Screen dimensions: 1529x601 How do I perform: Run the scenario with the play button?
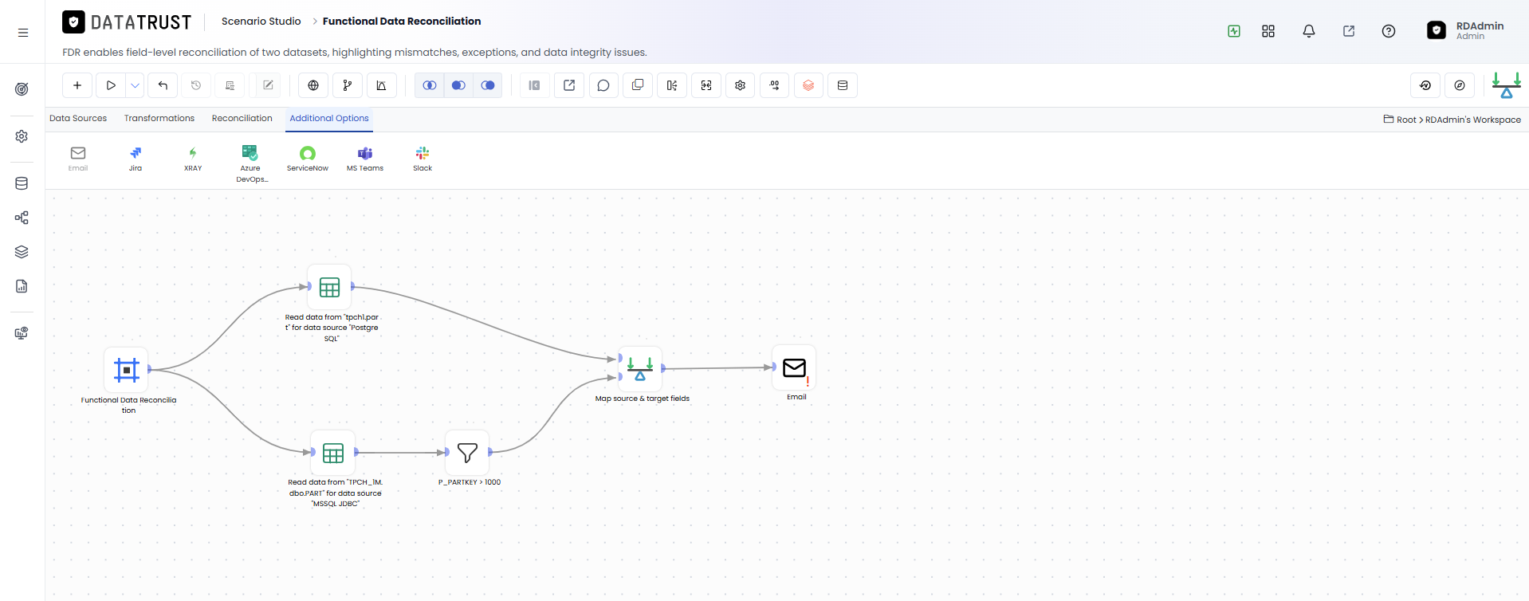[x=111, y=85]
